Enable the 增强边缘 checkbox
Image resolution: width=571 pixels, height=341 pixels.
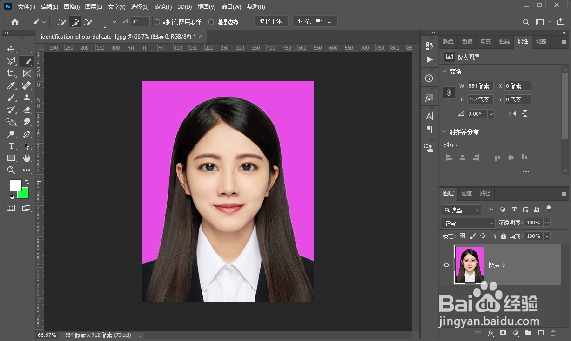tap(211, 22)
